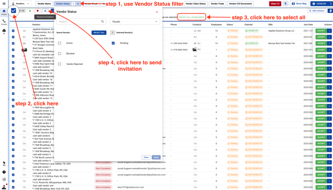Image resolution: width=333 pixels, height=190 pixels.
Task: Click the red bulk reject icon
Action: [38, 11]
